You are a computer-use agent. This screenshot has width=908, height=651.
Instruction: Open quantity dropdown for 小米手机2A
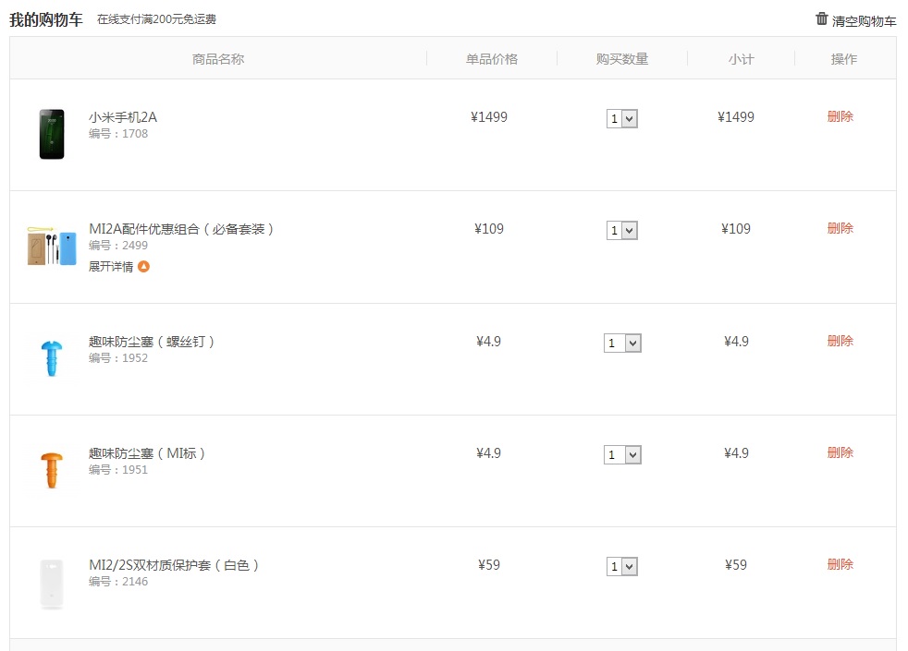tap(622, 118)
